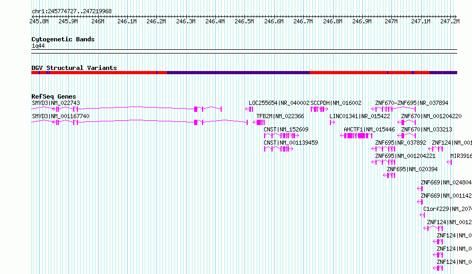Viewport: 472px width, 274px height.
Task: Click the 246.8M scale label
Action: tap(333, 21)
